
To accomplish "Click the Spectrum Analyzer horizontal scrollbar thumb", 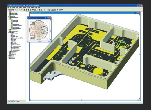I will tap(81, 100).
